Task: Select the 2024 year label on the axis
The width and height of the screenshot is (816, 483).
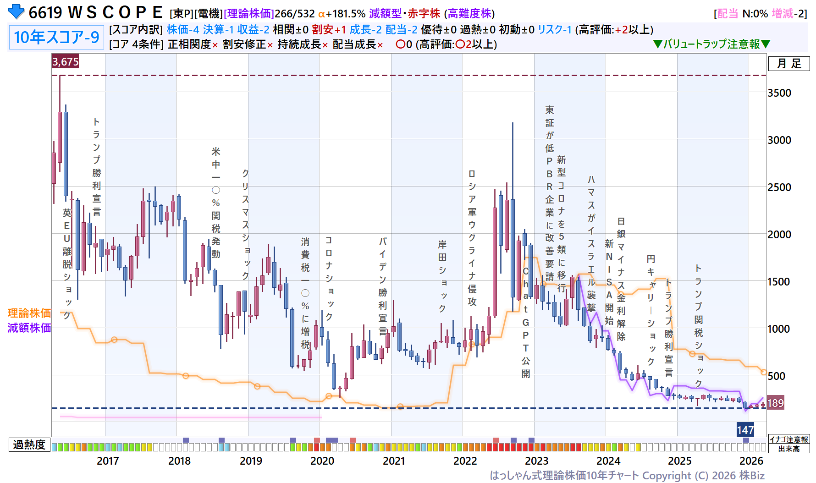Action: click(608, 461)
